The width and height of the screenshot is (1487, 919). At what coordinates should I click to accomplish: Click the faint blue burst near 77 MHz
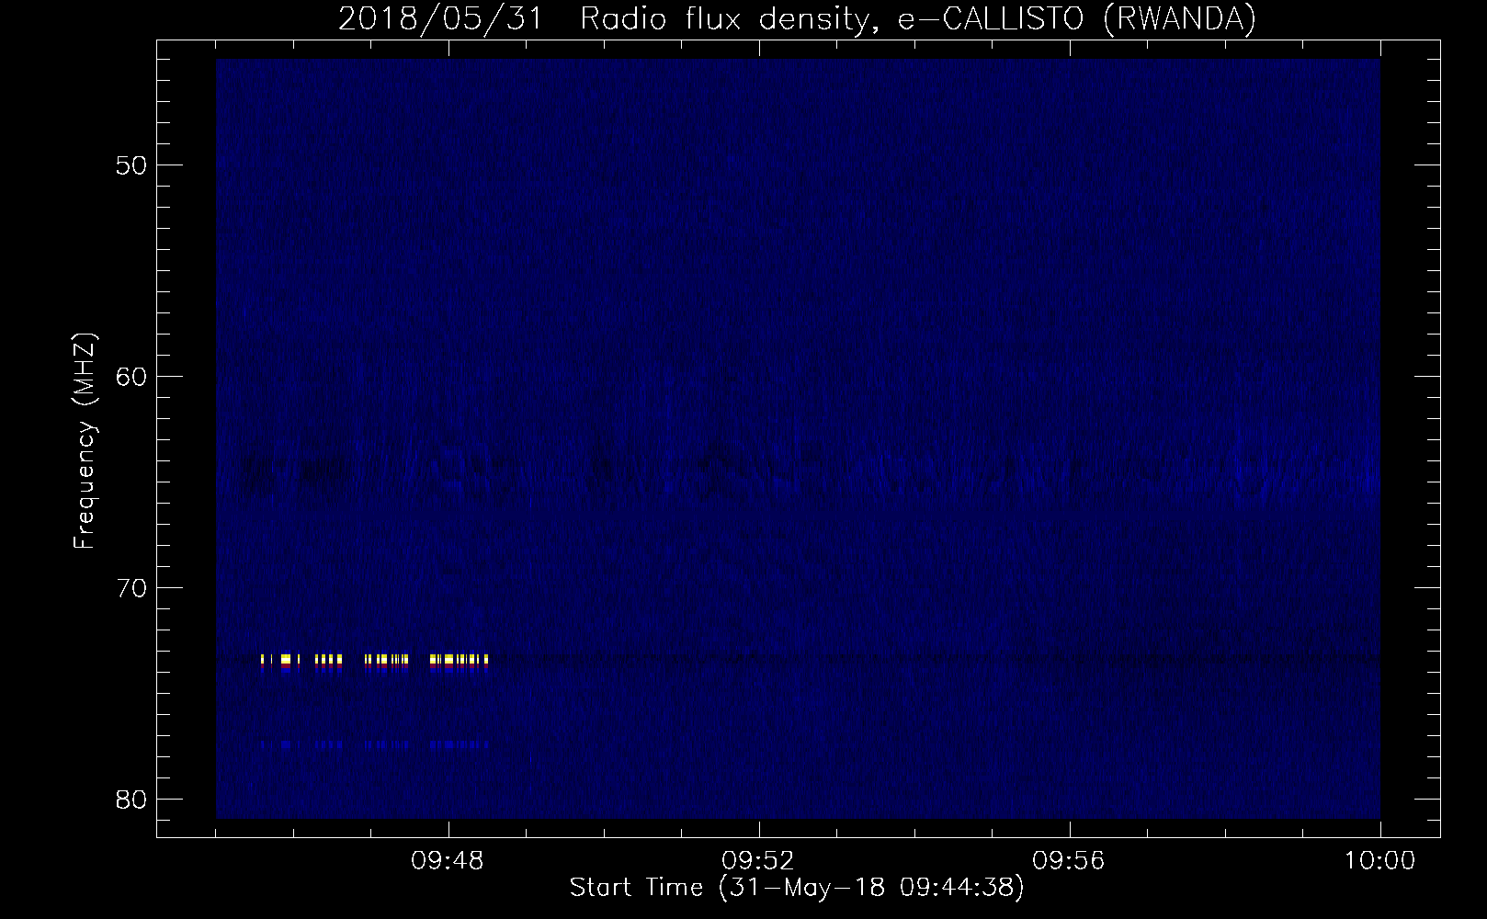[374, 744]
